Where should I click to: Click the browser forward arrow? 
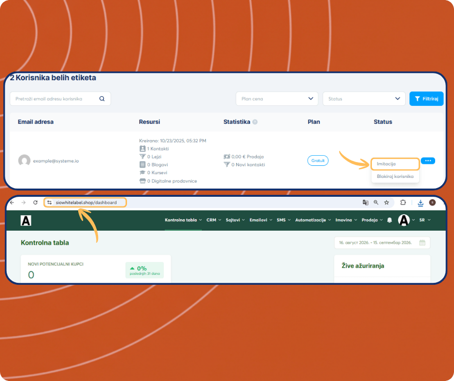tap(24, 203)
